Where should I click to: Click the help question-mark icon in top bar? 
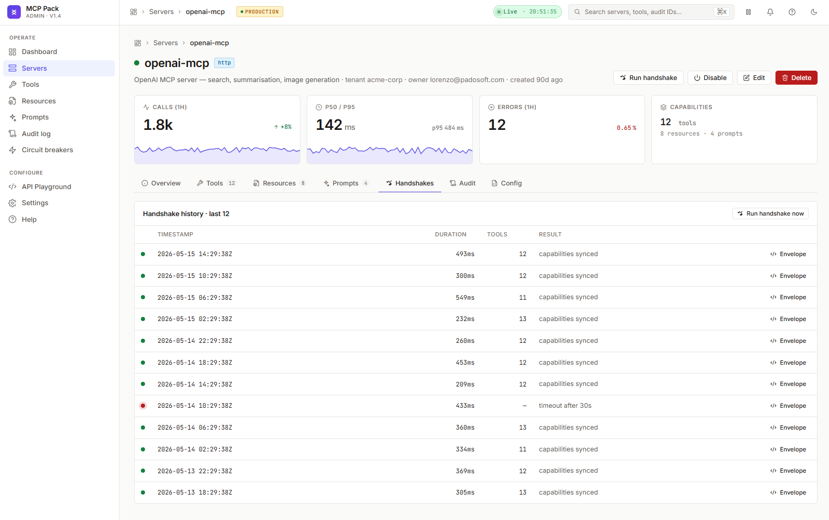coord(792,12)
